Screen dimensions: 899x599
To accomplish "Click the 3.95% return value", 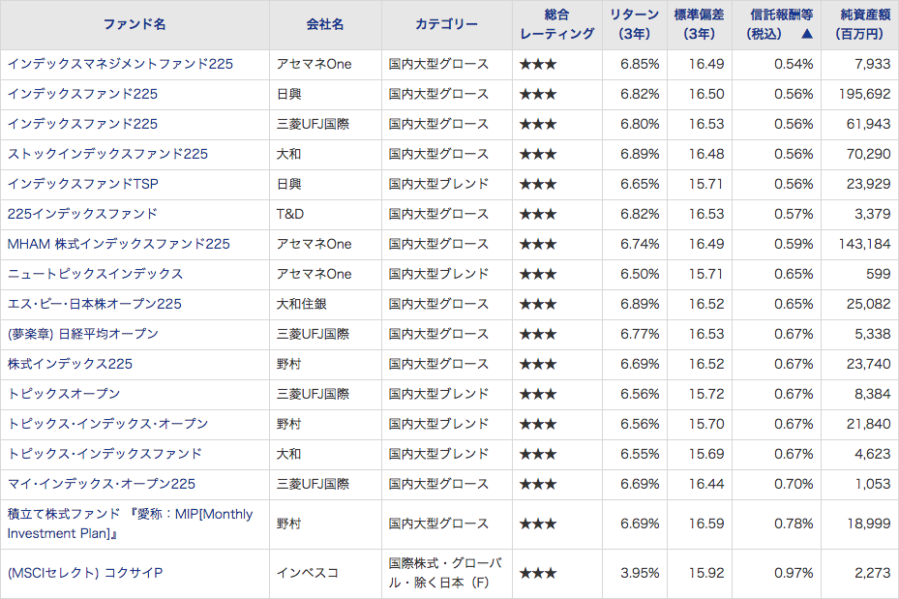I will (640, 573).
